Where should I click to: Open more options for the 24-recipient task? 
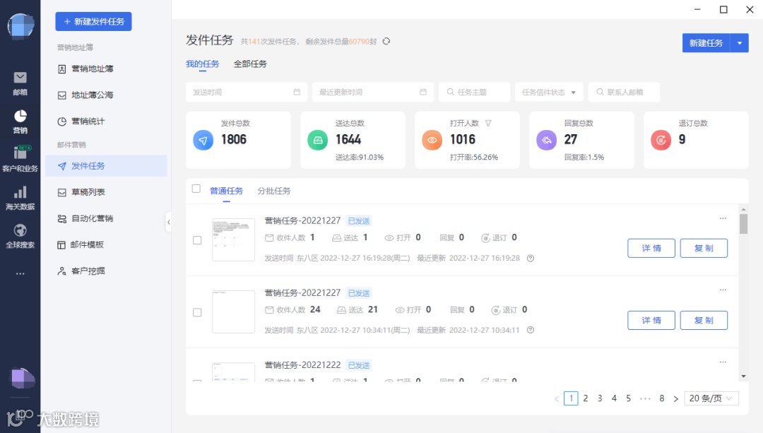[723, 290]
